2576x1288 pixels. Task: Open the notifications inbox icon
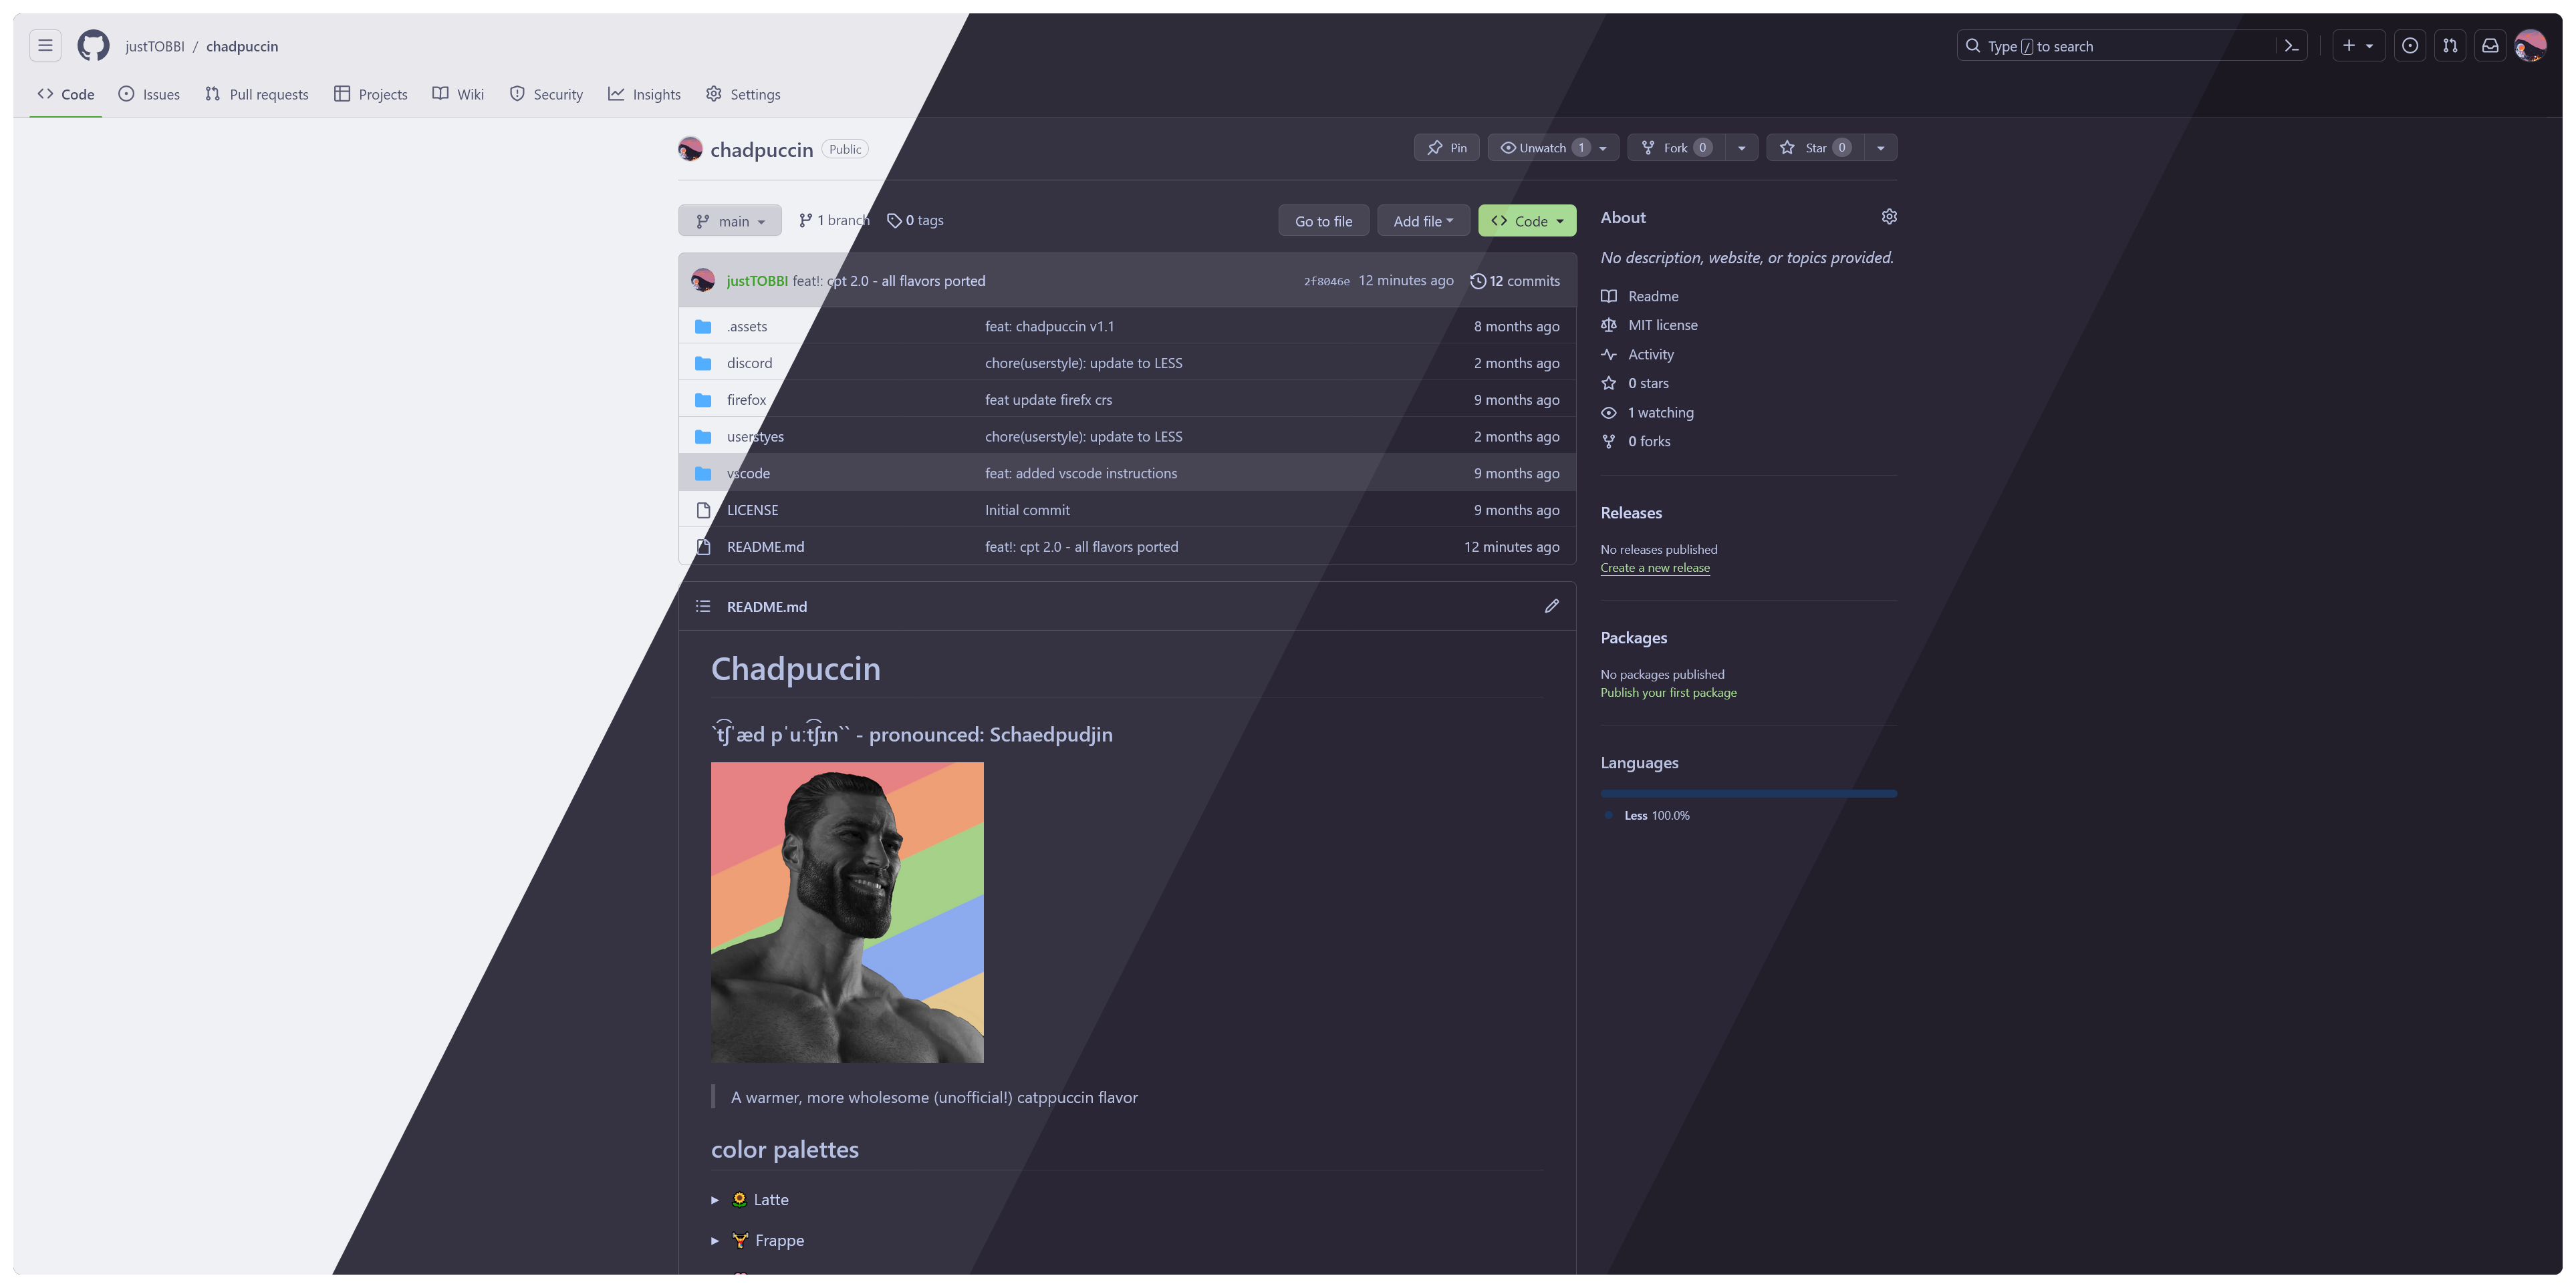click(x=2490, y=46)
